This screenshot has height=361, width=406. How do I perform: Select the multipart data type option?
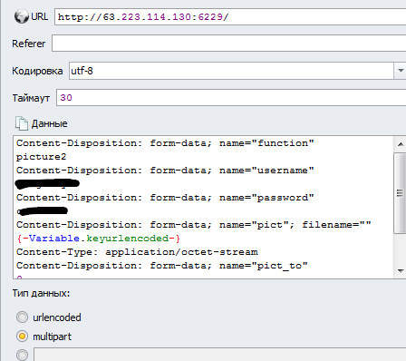pyautogui.click(x=22, y=337)
